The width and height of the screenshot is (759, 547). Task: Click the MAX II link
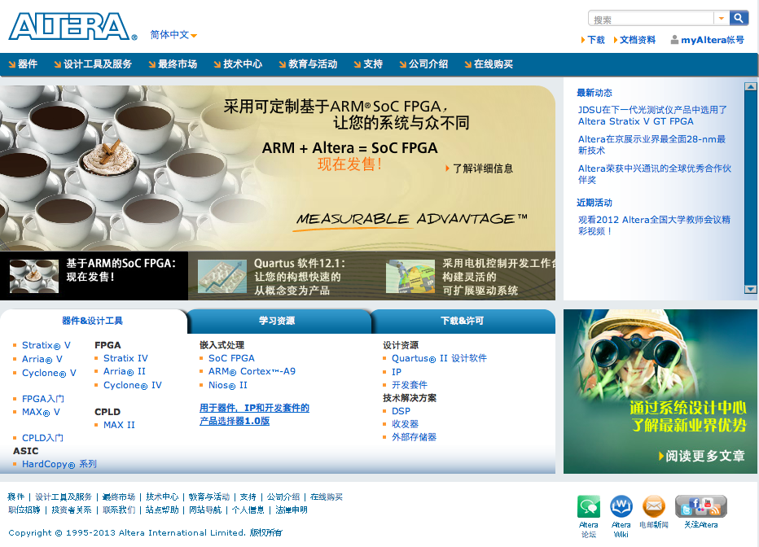(x=119, y=425)
